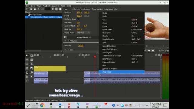Click the Open Project toolbar icon
Screen dimensions: 194x109
[31, 9]
